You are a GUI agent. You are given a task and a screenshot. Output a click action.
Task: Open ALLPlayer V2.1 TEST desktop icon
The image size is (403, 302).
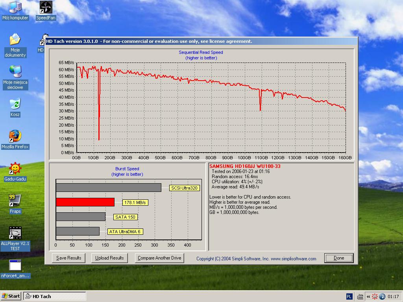(15, 239)
